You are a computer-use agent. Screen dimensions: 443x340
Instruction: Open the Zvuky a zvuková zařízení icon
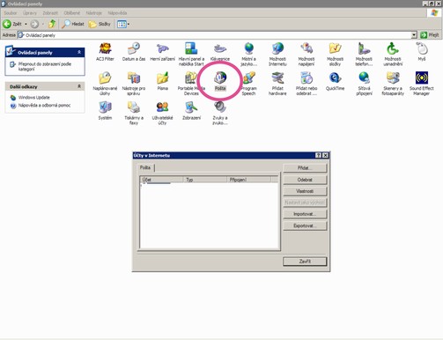[220, 113]
